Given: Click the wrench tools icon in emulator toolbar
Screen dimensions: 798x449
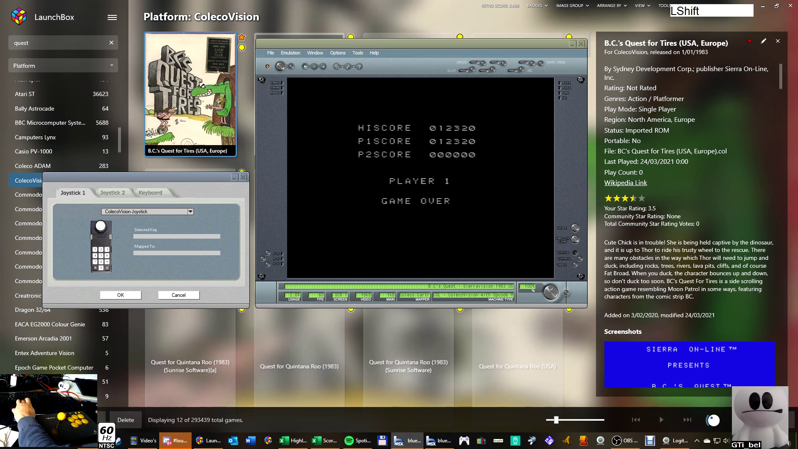Looking at the screenshot, I should tap(348, 67).
